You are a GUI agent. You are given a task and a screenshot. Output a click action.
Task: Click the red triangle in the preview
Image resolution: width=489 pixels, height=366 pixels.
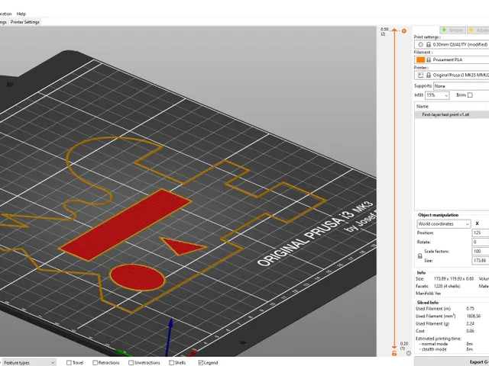(182, 246)
